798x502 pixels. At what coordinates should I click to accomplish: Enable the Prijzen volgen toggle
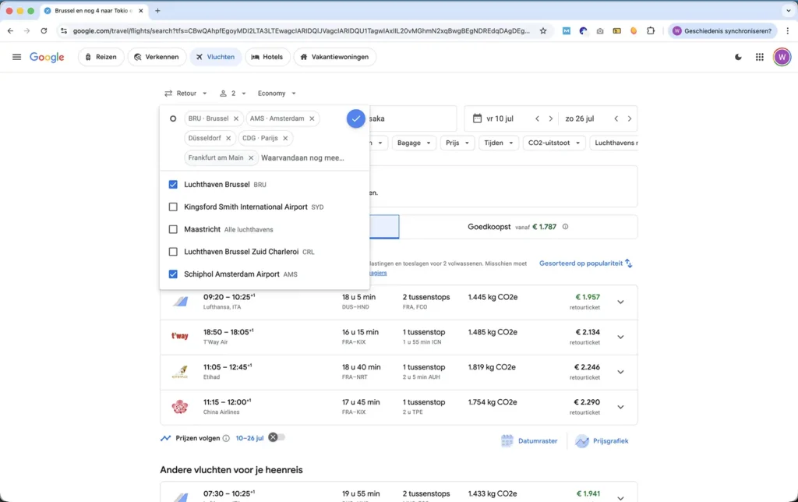coord(279,437)
